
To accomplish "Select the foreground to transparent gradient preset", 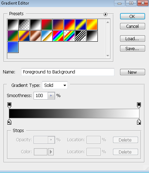I will tap(24, 24).
